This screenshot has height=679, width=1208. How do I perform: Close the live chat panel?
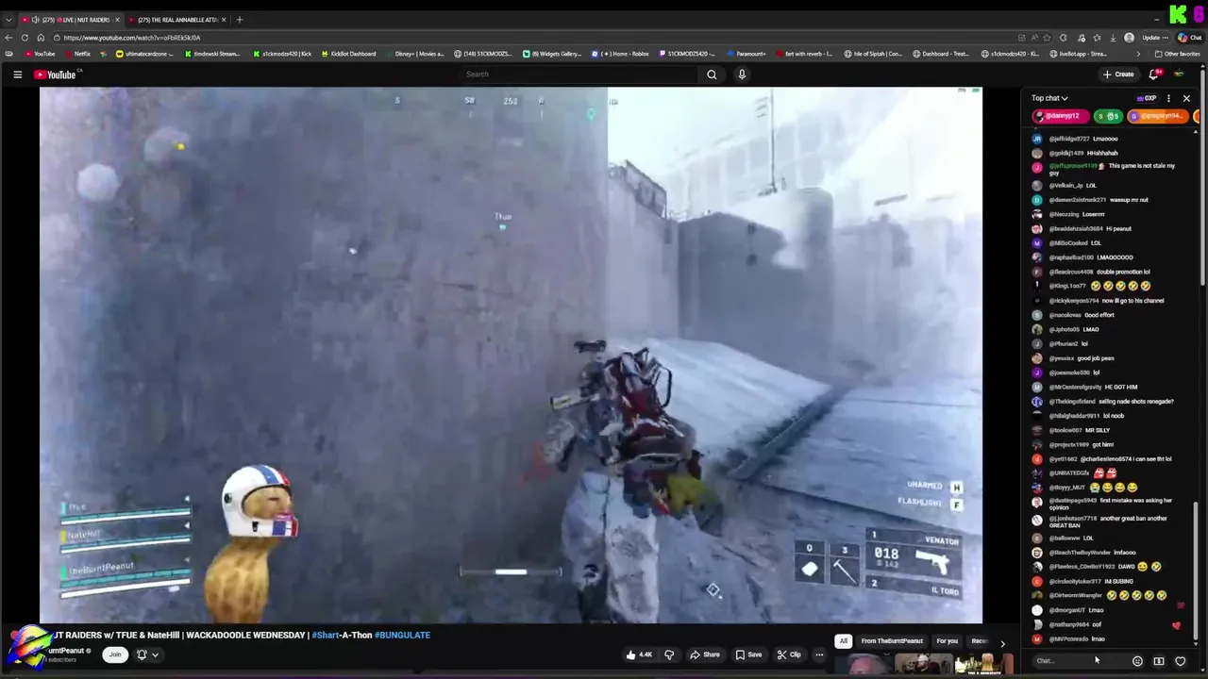pos(1186,98)
